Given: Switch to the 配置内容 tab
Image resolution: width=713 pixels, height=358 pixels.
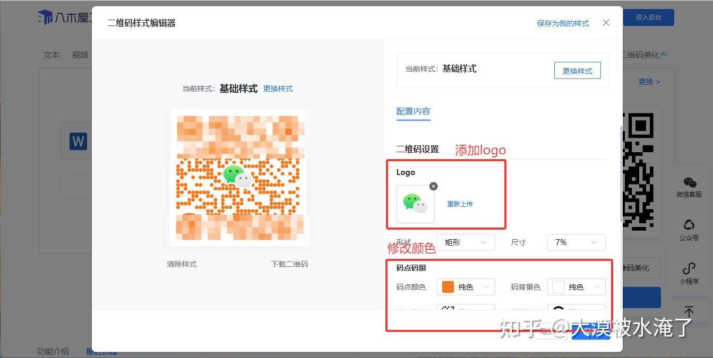Looking at the screenshot, I should click(413, 111).
